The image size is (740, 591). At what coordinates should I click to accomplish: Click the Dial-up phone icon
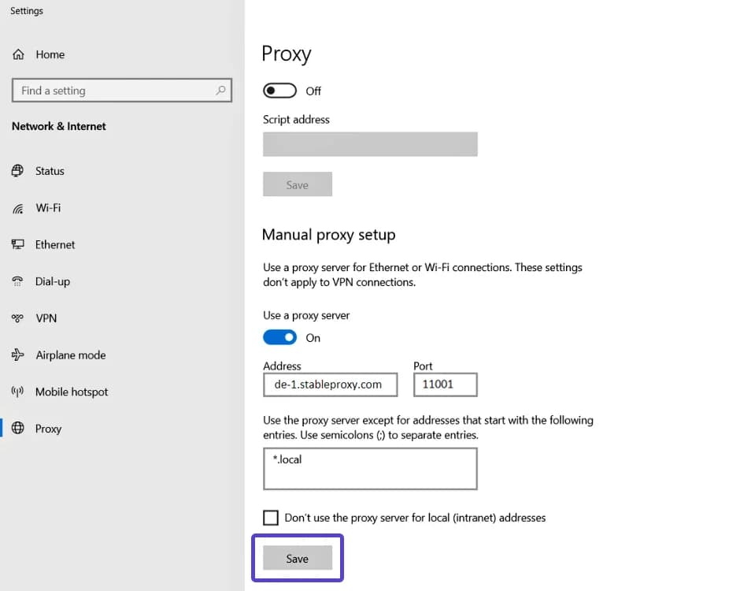17,281
